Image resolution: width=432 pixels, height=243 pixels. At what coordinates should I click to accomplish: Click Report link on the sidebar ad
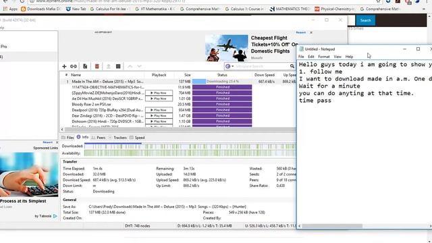[48, 142]
